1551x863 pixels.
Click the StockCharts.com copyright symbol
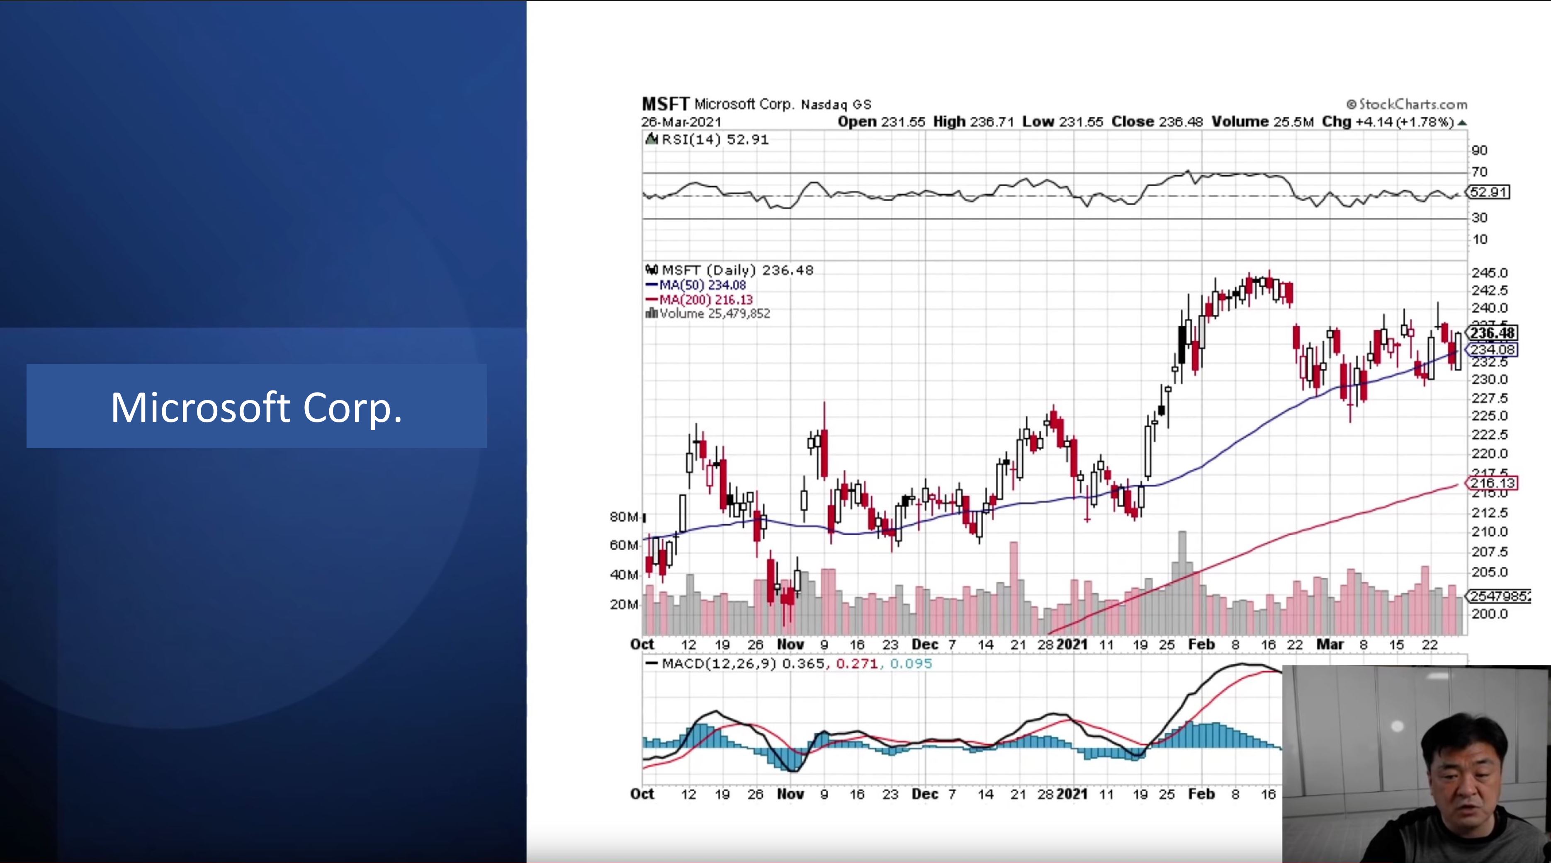pos(1351,105)
